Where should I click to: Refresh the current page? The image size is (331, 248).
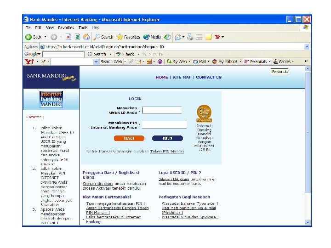78,37
